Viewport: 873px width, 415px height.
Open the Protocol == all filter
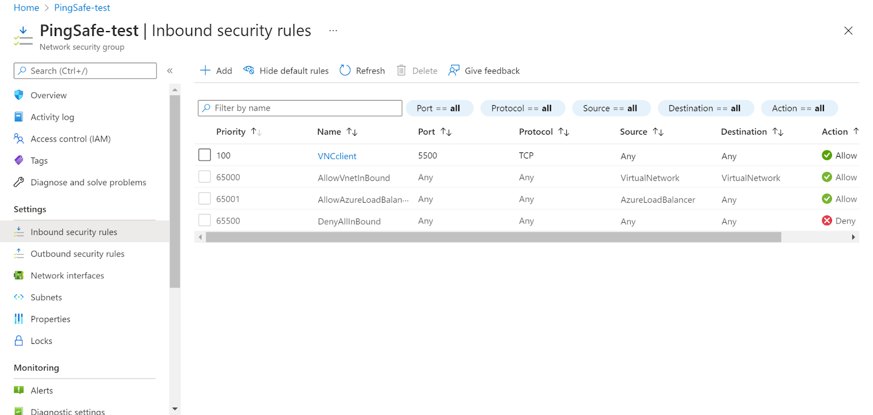click(522, 108)
